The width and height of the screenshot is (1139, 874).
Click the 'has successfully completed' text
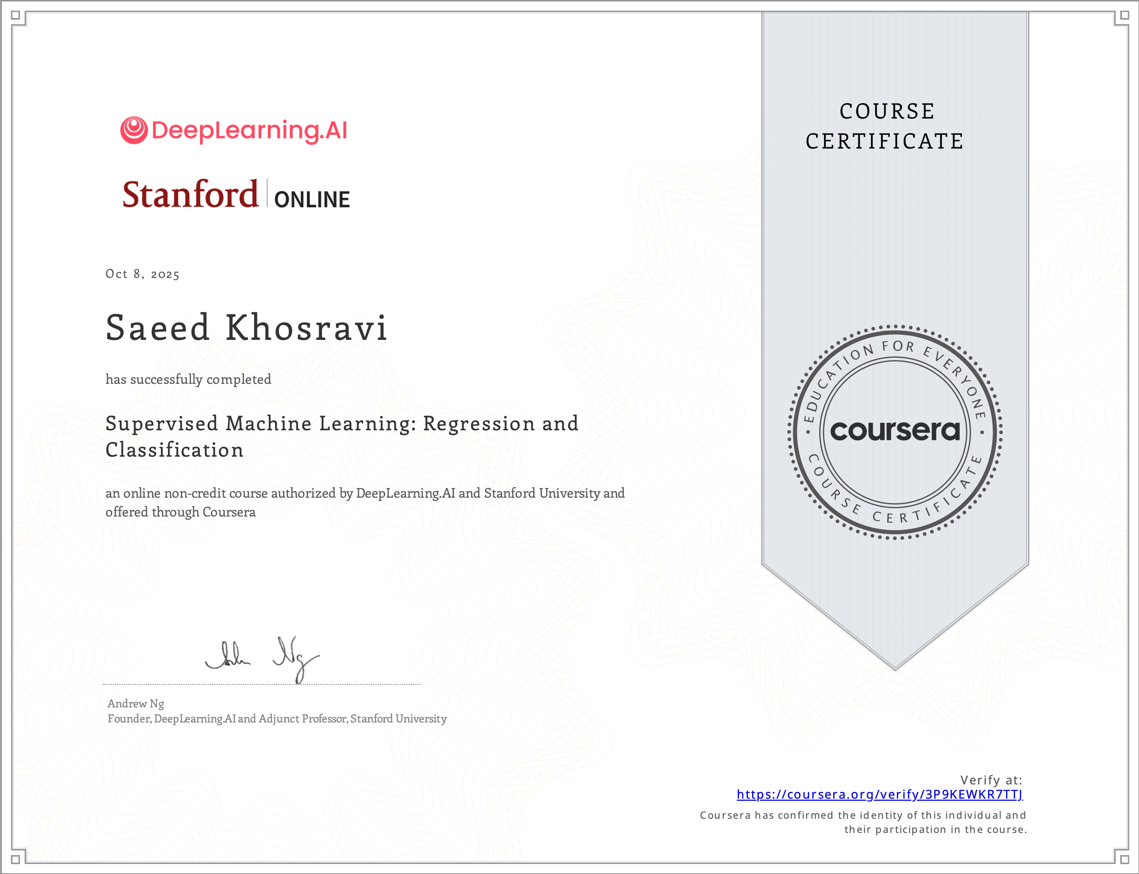coord(188,379)
